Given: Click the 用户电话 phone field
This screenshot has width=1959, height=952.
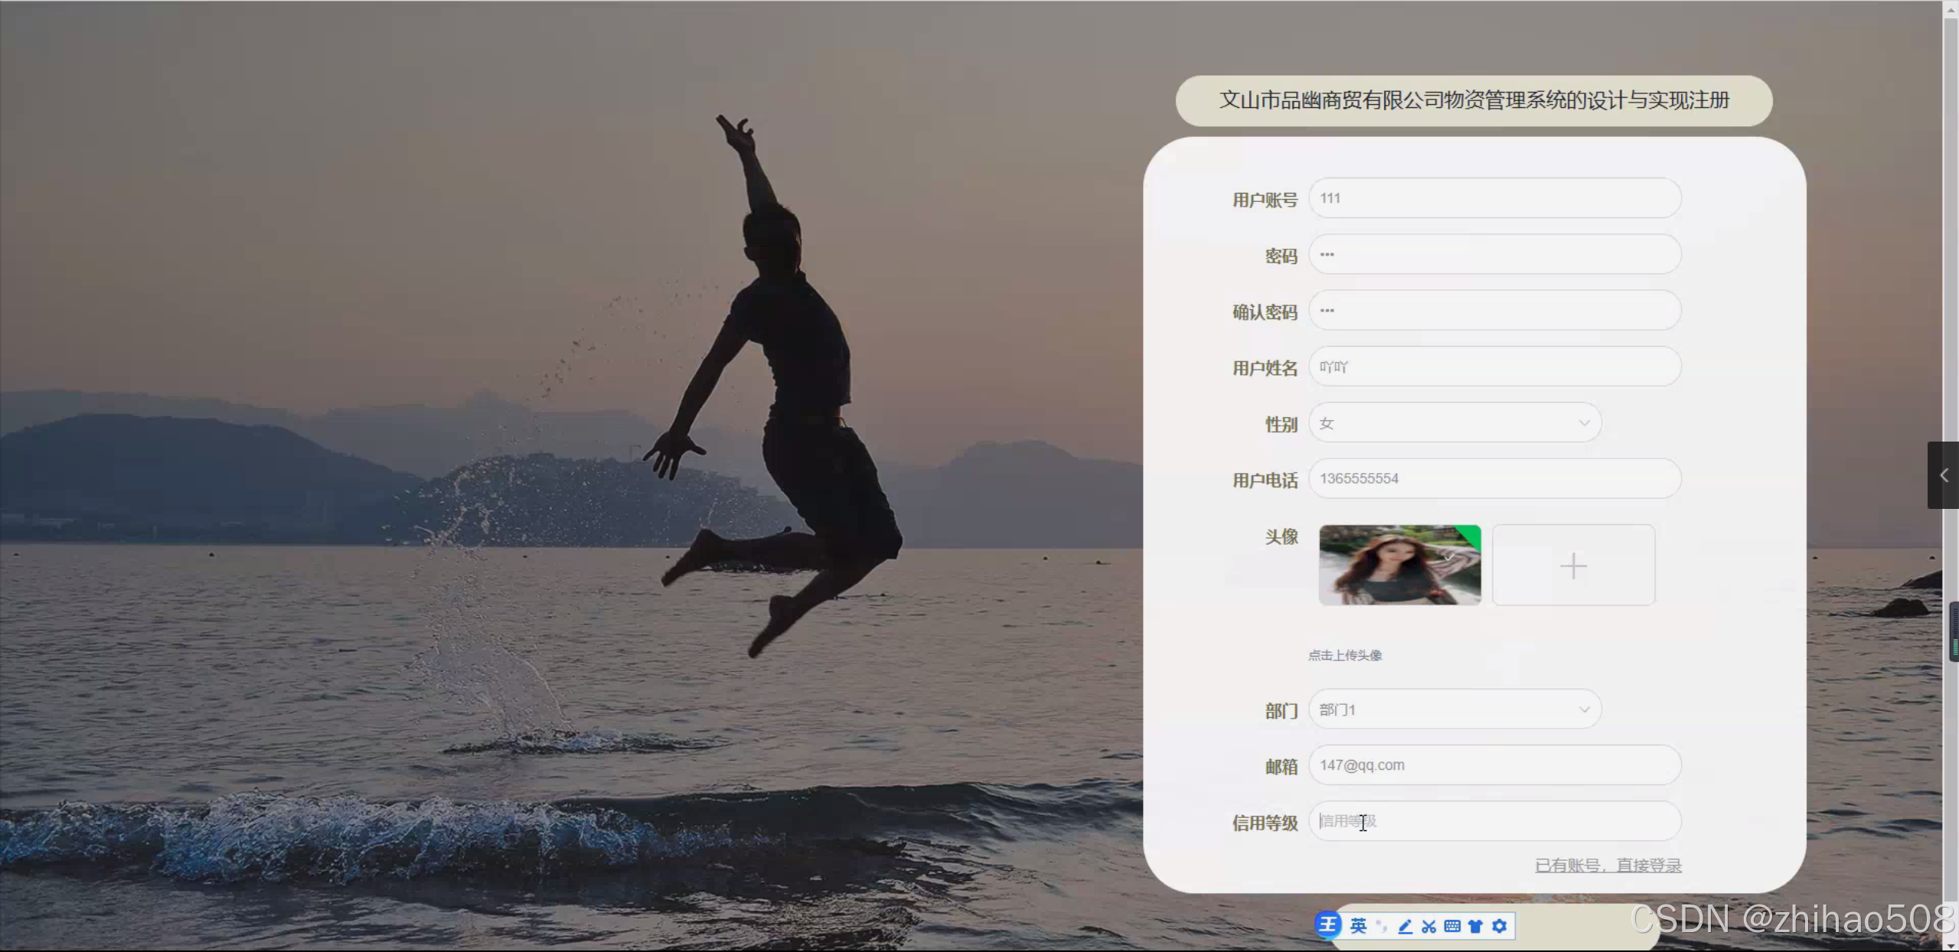Looking at the screenshot, I should (1494, 478).
